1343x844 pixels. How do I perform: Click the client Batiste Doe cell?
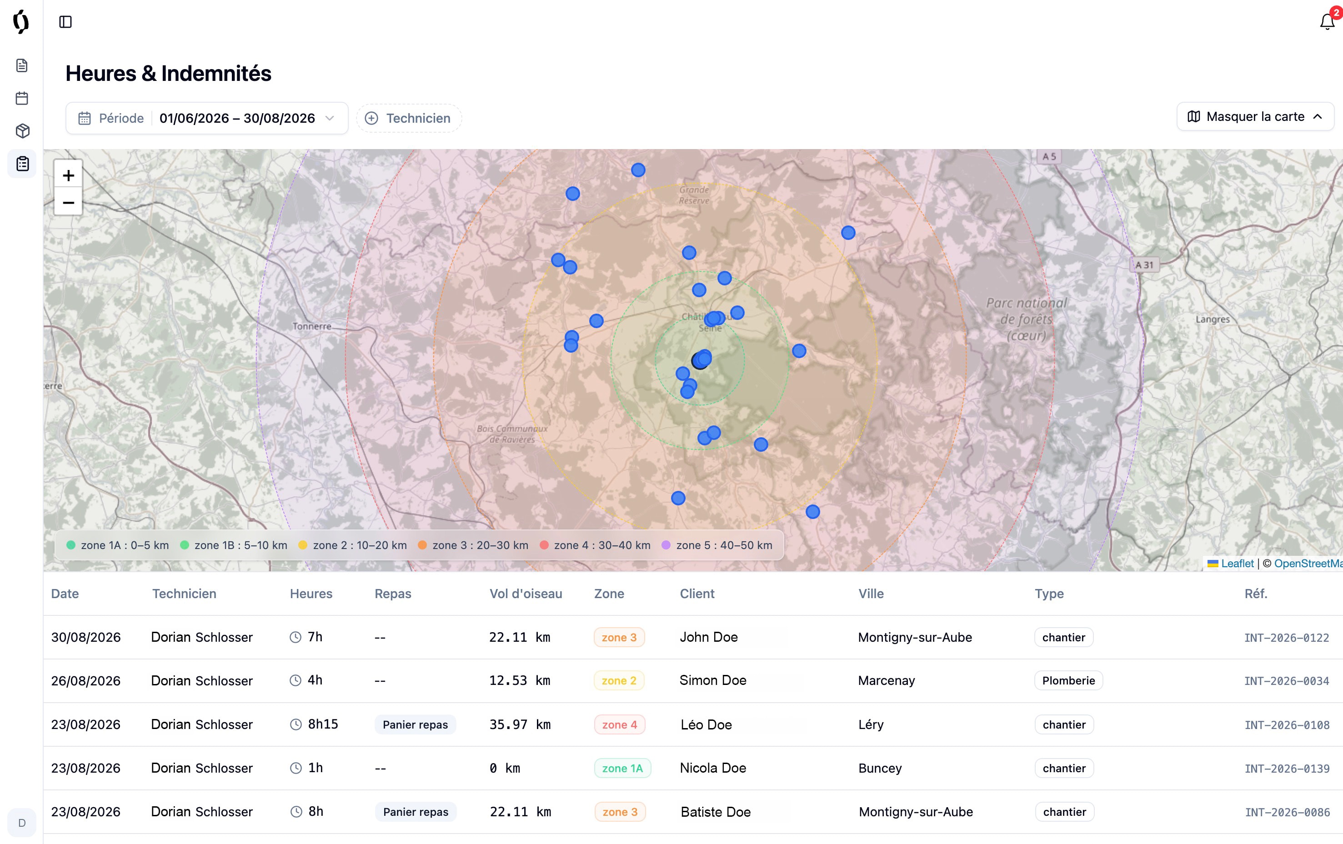[716, 812]
